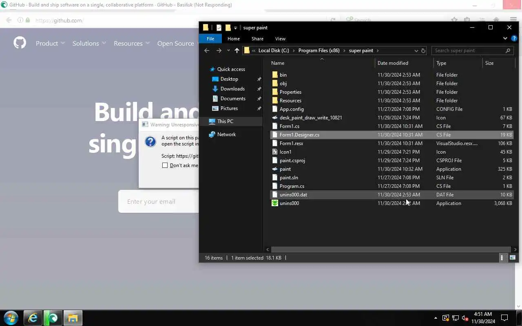
Task: Select the unins000.dat file row
Action: [391, 194]
